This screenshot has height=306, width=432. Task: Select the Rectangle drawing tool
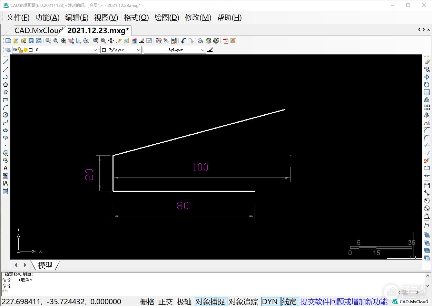pyautogui.click(x=6, y=100)
